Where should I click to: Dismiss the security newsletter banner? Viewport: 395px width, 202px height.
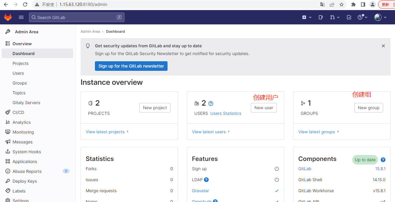pos(383,46)
